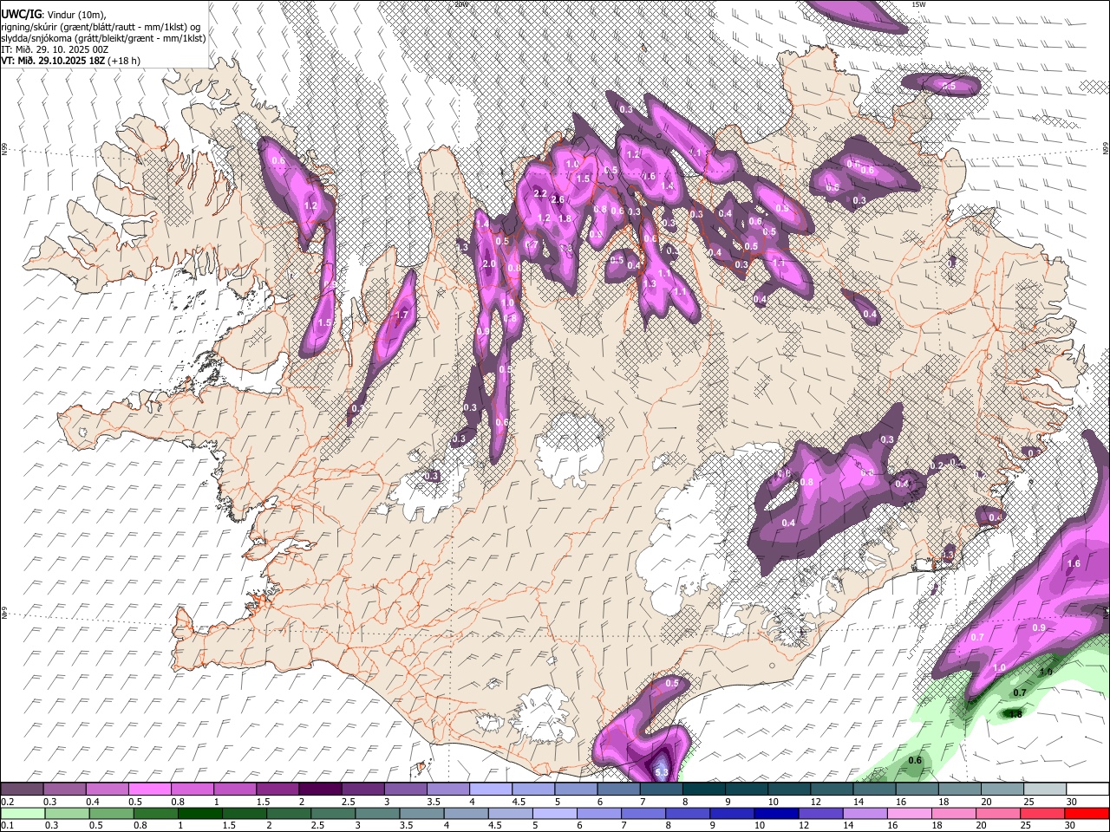Click the 'rigning/skúrir' legend description line

pos(101,26)
